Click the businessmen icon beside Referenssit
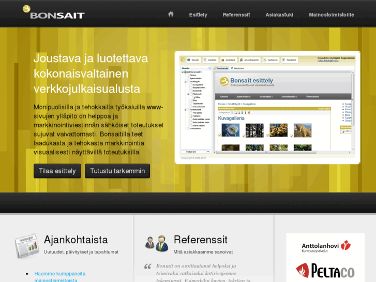Viewport: 376px width, 282px height. click(157, 243)
